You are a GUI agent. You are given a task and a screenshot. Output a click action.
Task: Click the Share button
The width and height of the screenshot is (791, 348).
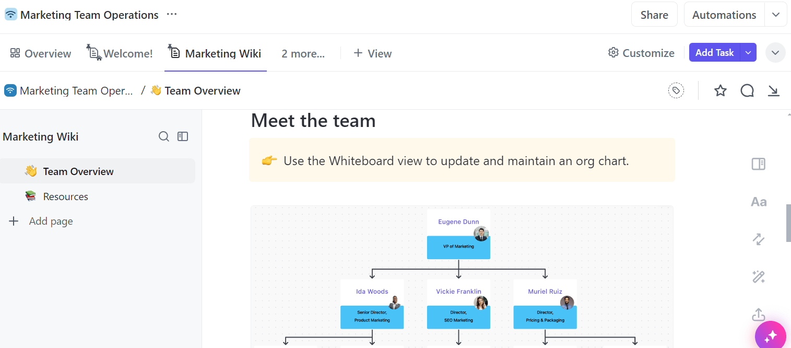(x=654, y=15)
